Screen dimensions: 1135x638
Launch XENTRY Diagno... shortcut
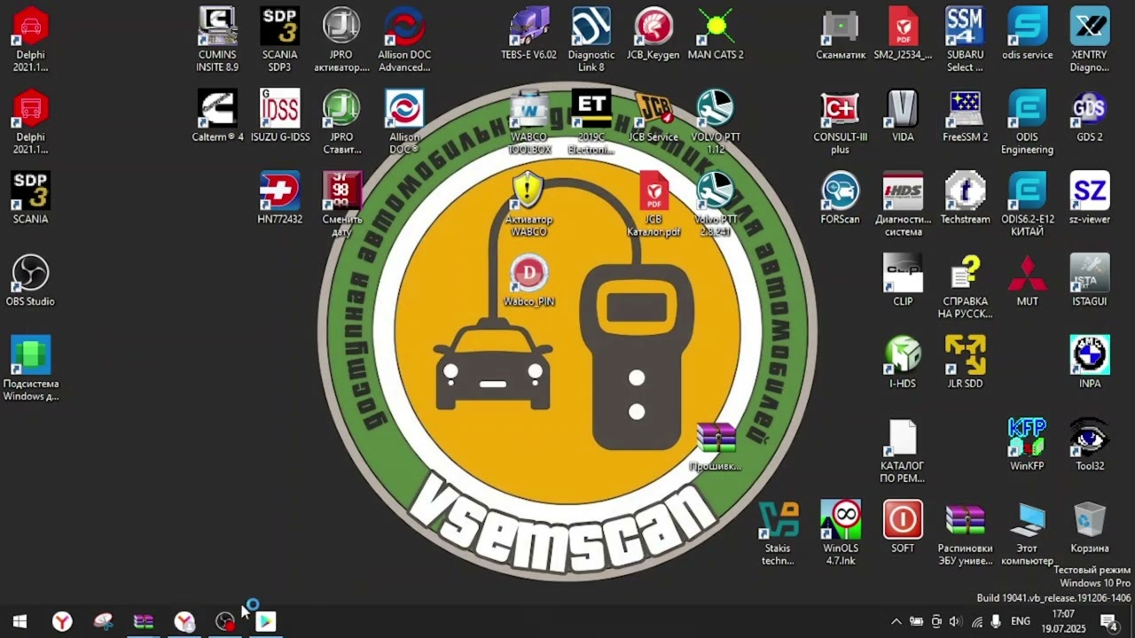point(1090,39)
